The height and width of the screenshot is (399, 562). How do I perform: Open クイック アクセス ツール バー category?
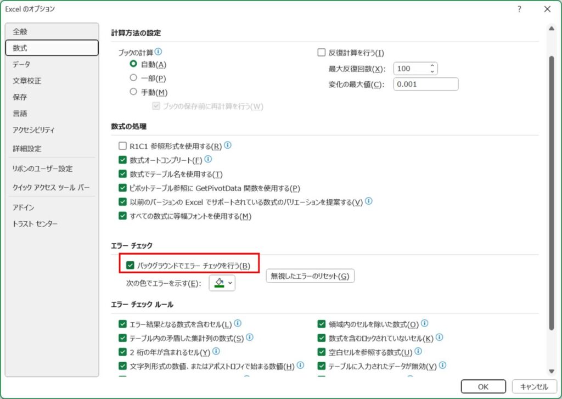(x=52, y=187)
